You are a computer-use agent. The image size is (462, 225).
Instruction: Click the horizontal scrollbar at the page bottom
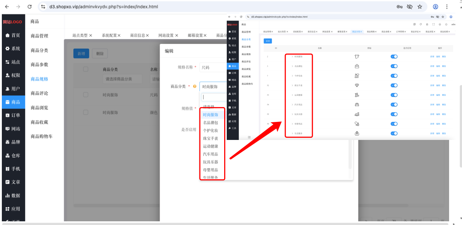226,223
